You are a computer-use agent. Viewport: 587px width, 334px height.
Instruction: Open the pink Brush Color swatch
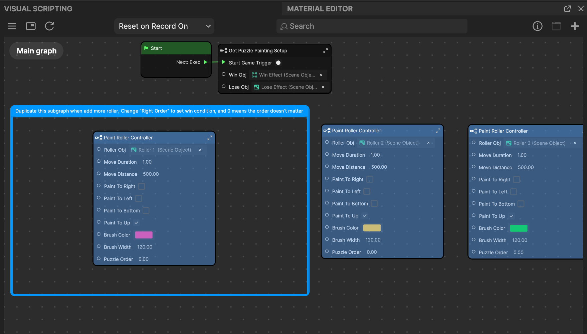(x=144, y=235)
